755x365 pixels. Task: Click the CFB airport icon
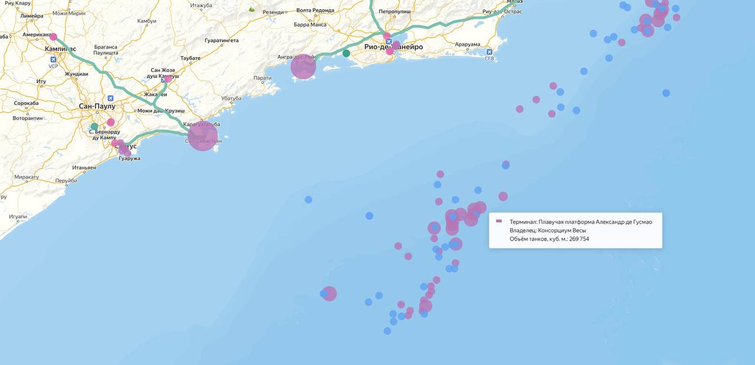pyautogui.click(x=489, y=52)
